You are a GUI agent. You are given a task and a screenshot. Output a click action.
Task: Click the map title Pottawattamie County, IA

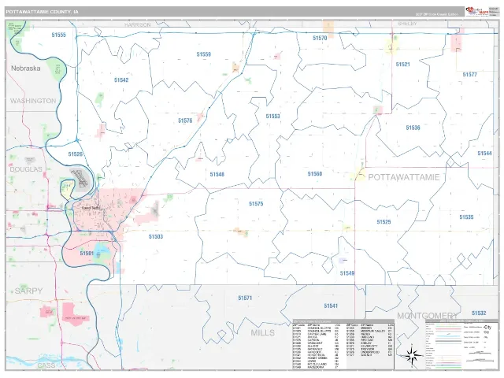tap(42, 12)
